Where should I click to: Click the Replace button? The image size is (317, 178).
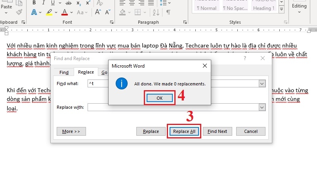coord(151,131)
